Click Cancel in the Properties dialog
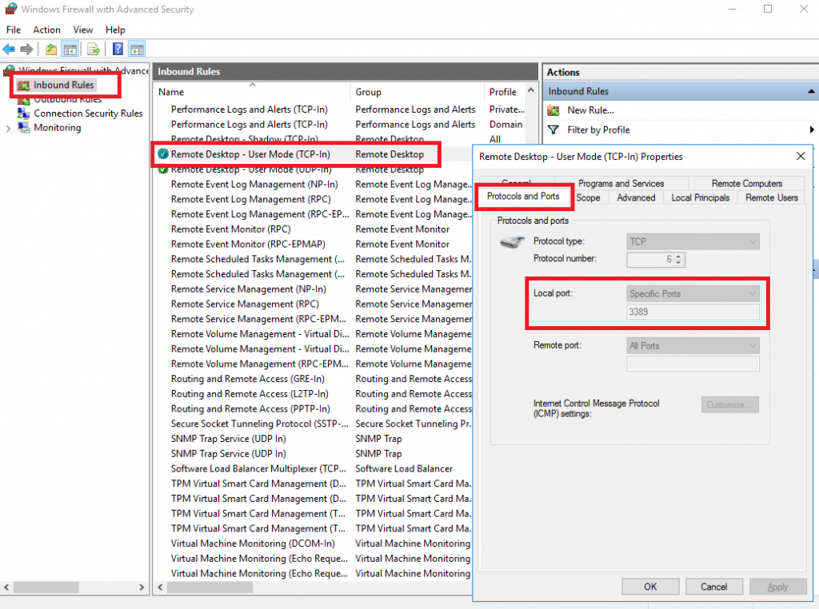The width and height of the screenshot is (819, 609). tap(713, 587)
